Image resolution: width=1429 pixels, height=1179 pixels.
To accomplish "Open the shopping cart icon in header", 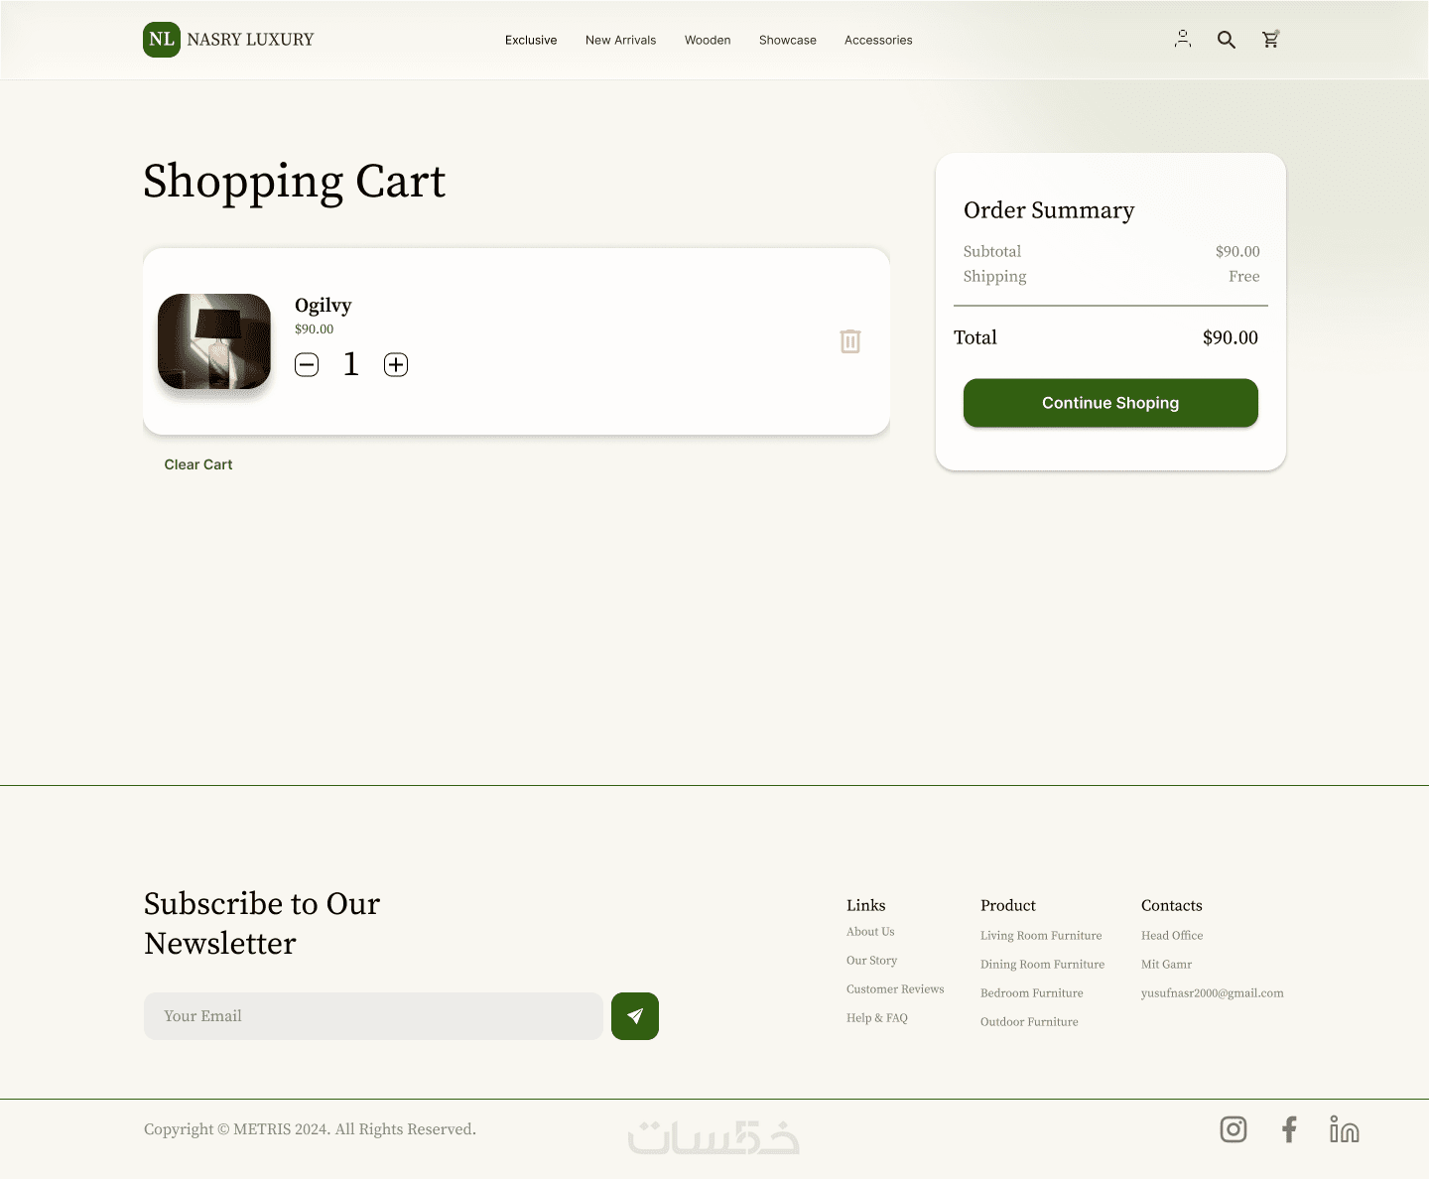I will pyautogui.click(x=1270, y=40).
